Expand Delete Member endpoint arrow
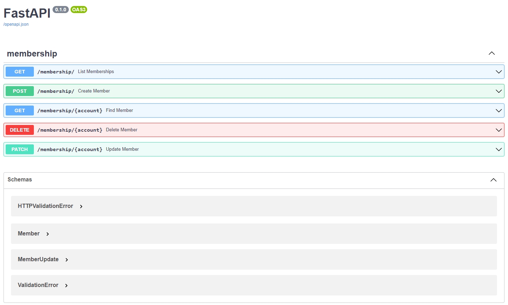Image resolution: width=508 pixels, height=305 pixels. [x=499, y=130]
